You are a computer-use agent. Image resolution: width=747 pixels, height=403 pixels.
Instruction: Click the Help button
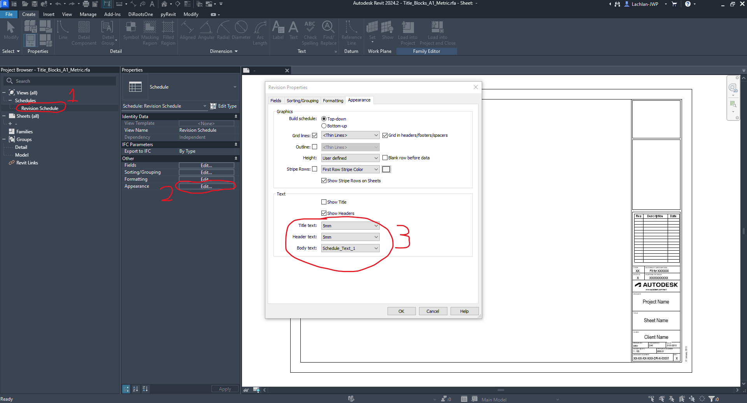tap(464, 311)
